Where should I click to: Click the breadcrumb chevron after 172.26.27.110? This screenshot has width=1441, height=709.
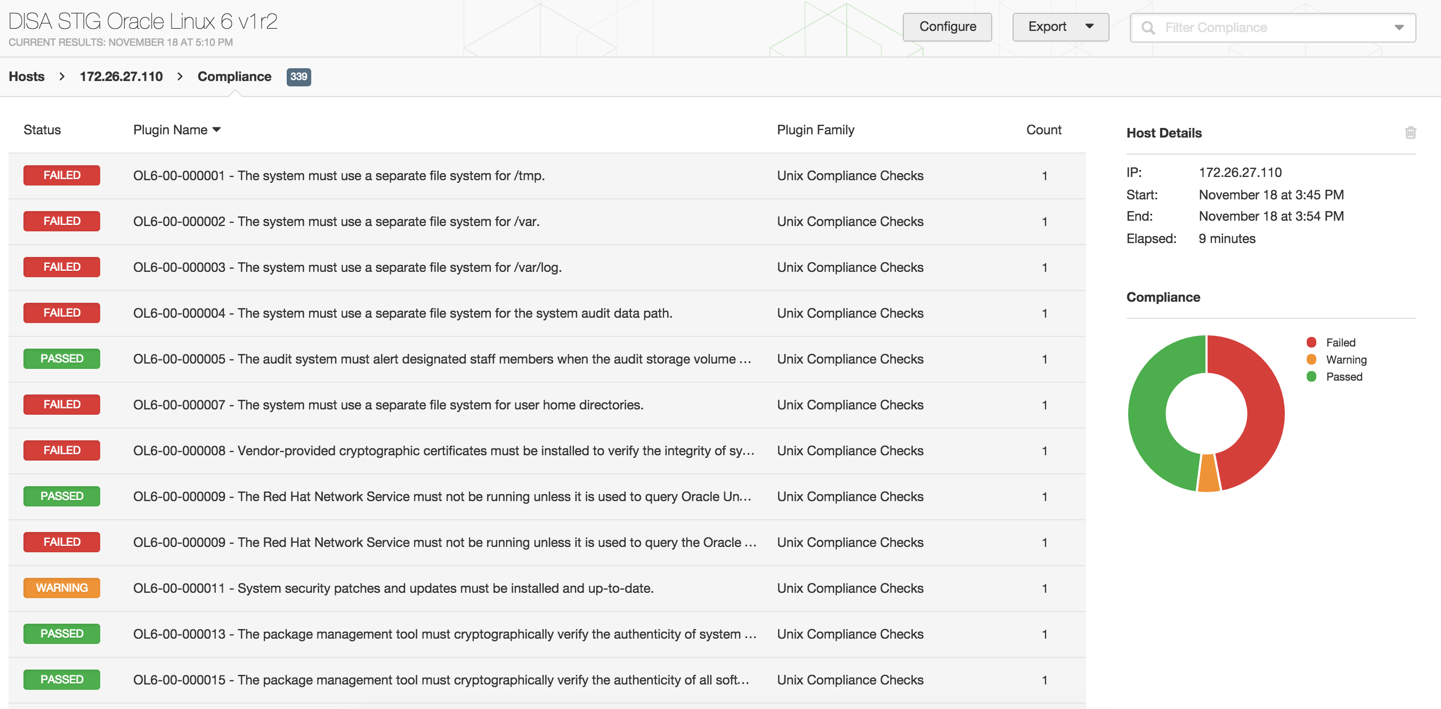click(180, 77)
